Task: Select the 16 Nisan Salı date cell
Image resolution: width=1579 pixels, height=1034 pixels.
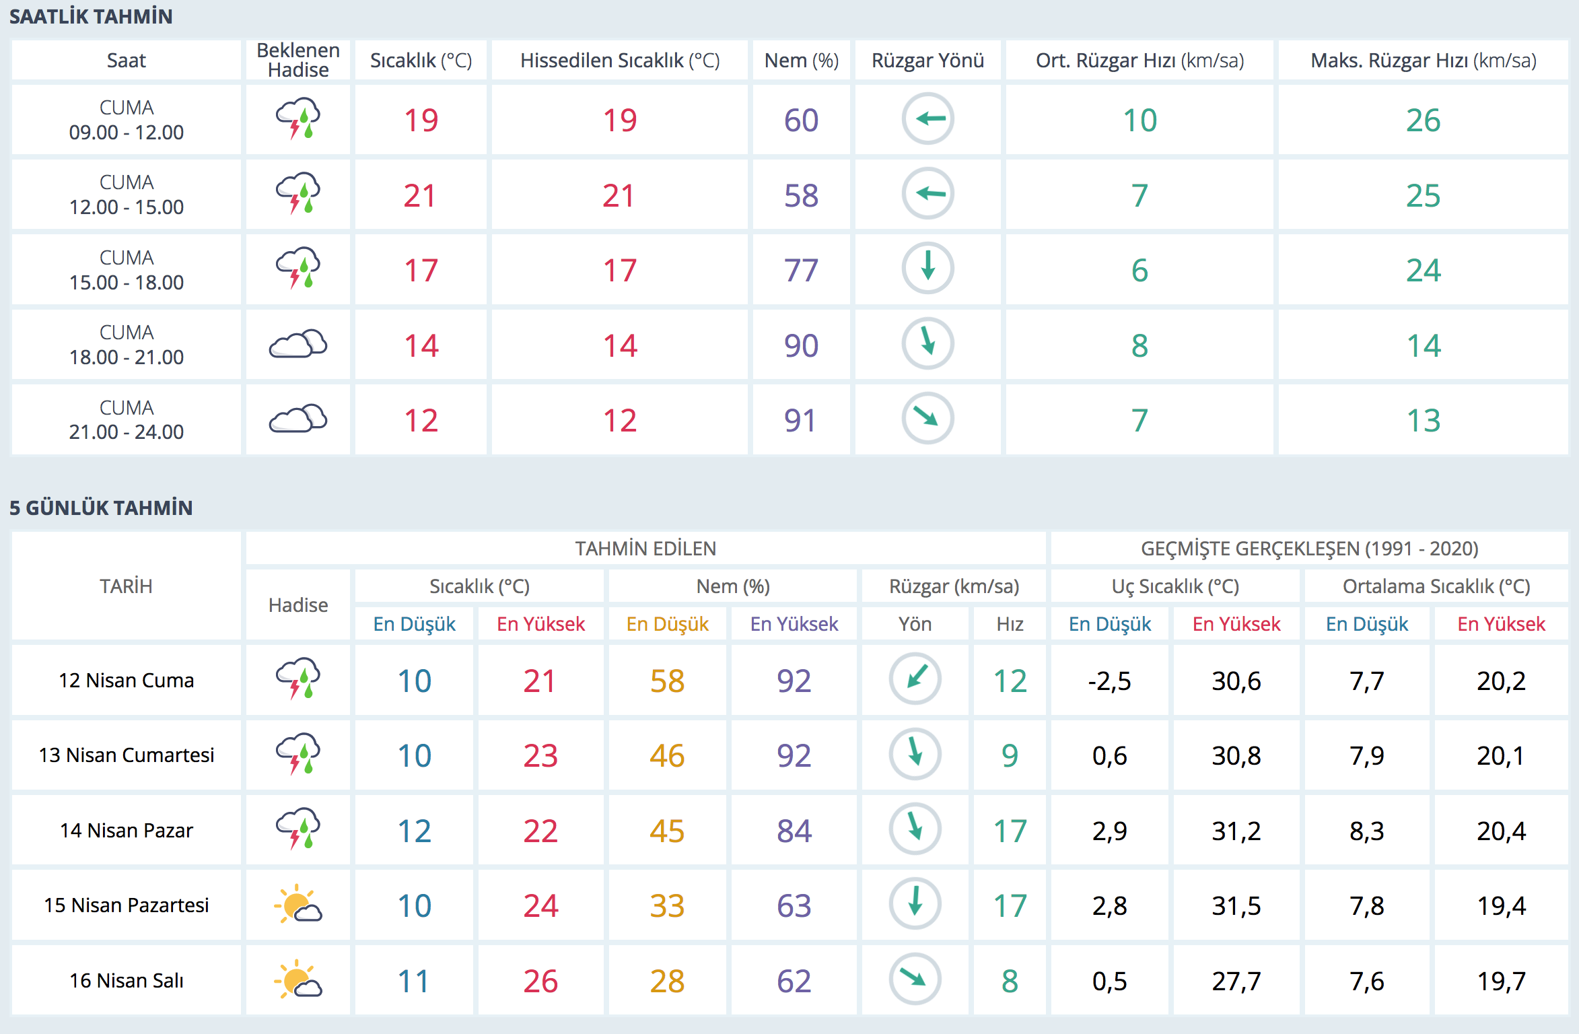Action: click(127, 980)
